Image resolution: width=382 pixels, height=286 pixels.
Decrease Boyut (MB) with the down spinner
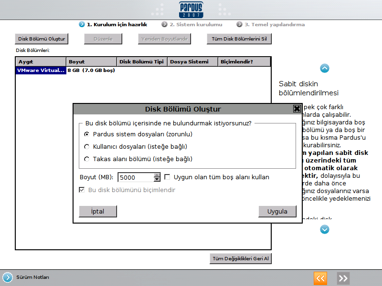[157, 180]
